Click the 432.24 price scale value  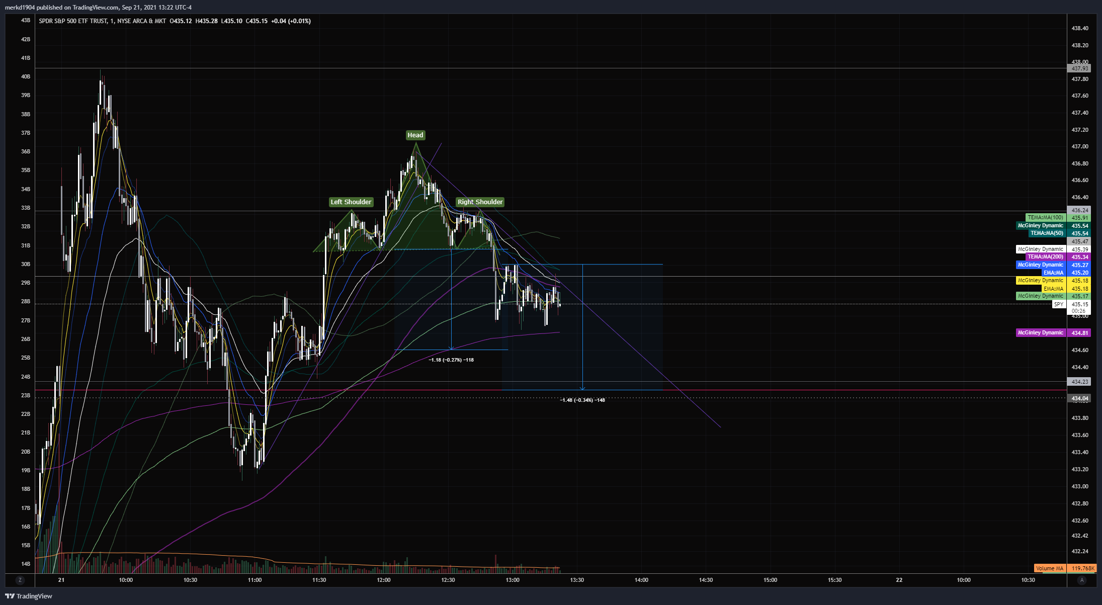click(1080, 551)
